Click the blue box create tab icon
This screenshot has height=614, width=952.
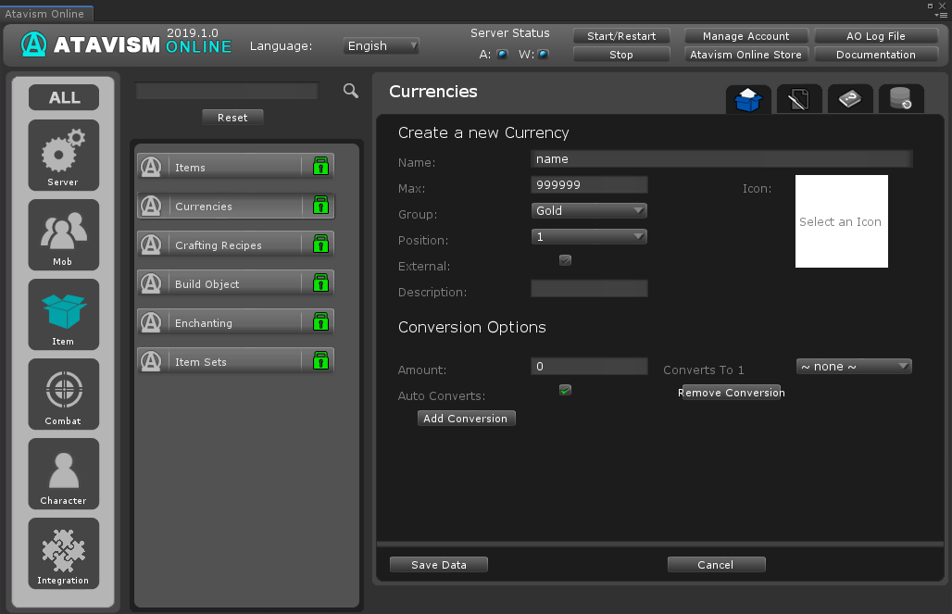tap(747, 99)
